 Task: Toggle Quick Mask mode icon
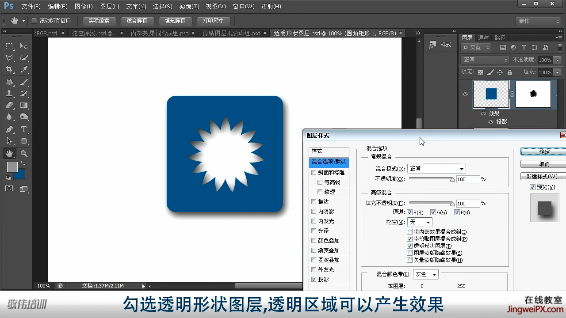(9, 189)
